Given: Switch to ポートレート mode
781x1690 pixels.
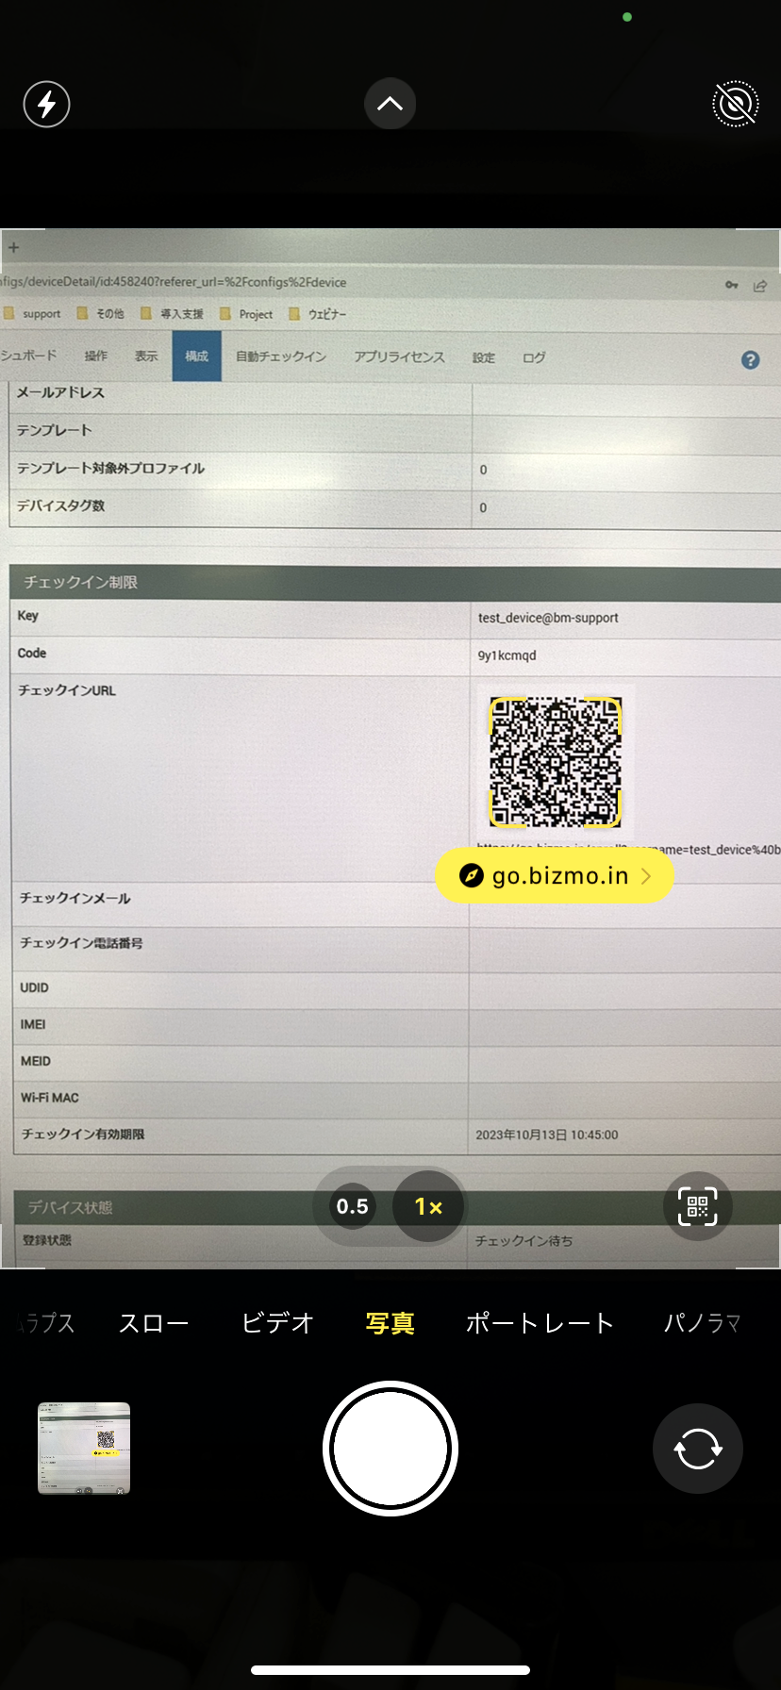Looking at the screenshot, I should tap(540, 1323).
